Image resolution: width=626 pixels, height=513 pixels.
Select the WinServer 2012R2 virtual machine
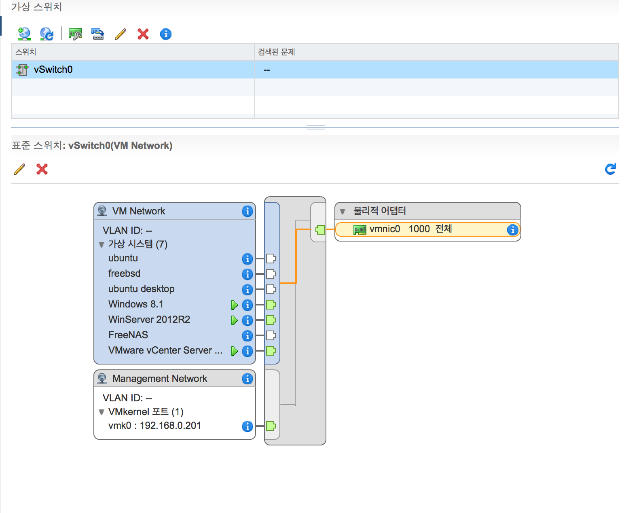(149, 320)
